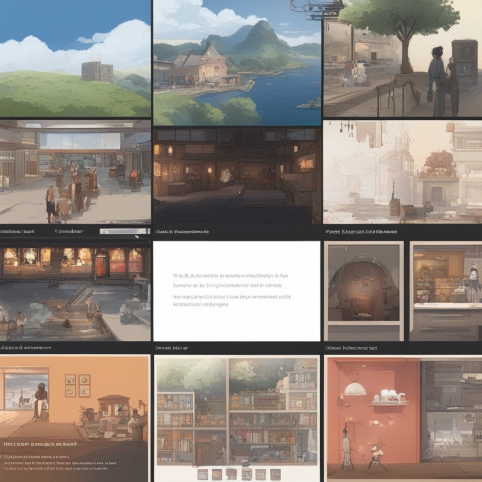
Task: Click the caption beneath the hazy beige street image
Action: pos(361,232)
